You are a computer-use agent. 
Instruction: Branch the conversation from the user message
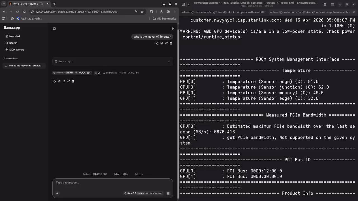[166, 43]
